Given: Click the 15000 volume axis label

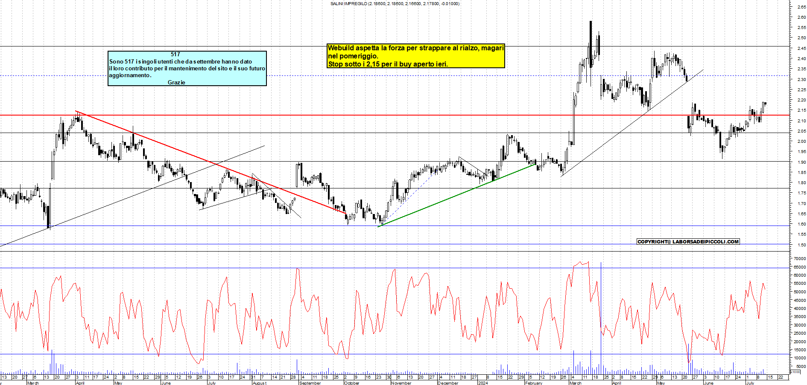Looking at the screenshot, I should click(800, 350).
